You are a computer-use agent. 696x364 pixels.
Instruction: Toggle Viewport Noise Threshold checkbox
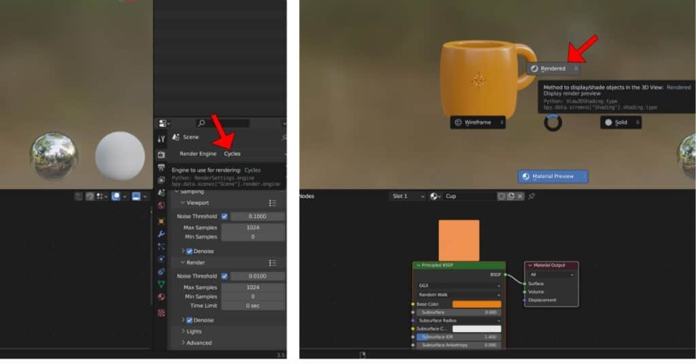point(224,216)
